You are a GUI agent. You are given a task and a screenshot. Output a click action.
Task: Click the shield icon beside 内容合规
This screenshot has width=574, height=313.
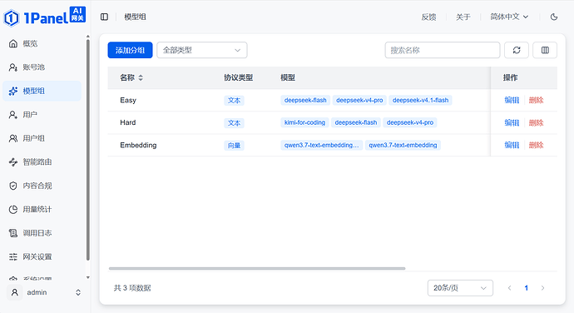[13, 186]
